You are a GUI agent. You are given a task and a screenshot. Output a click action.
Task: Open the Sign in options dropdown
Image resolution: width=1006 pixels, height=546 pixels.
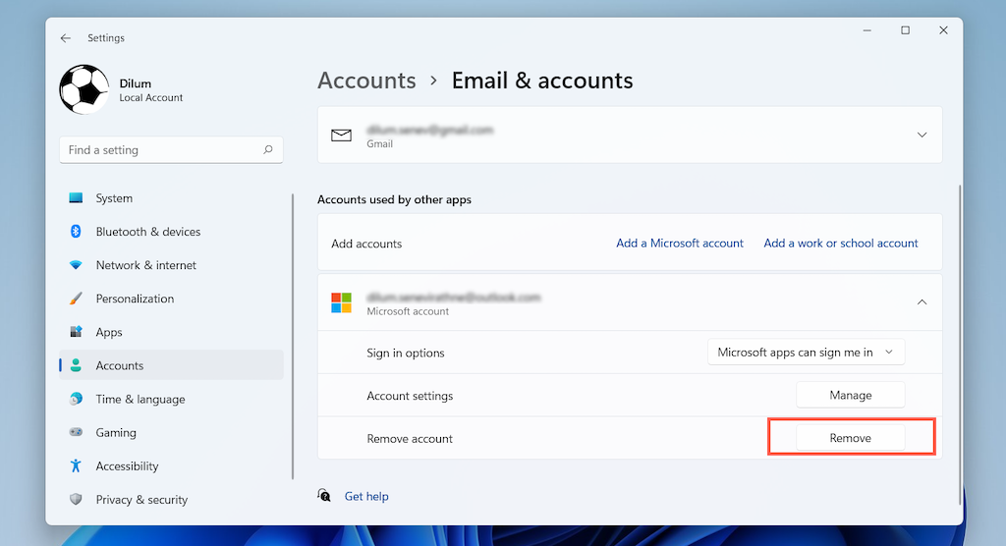tap(806, 353)
